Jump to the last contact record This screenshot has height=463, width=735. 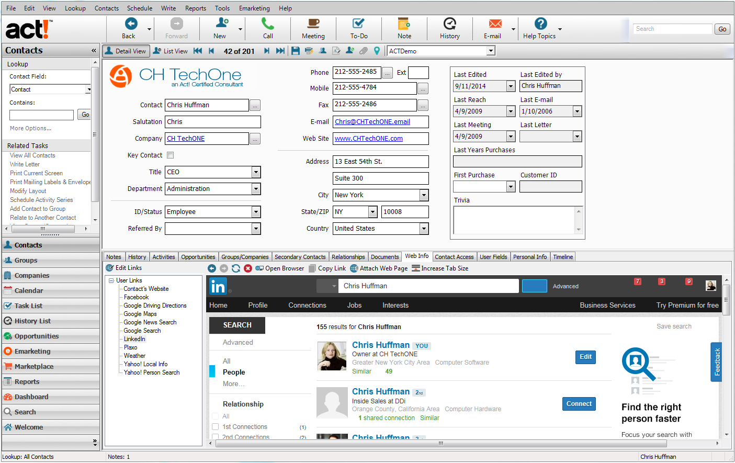point(280,51)
